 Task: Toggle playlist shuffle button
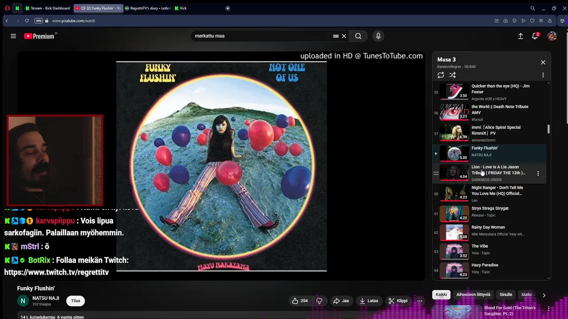453,75
